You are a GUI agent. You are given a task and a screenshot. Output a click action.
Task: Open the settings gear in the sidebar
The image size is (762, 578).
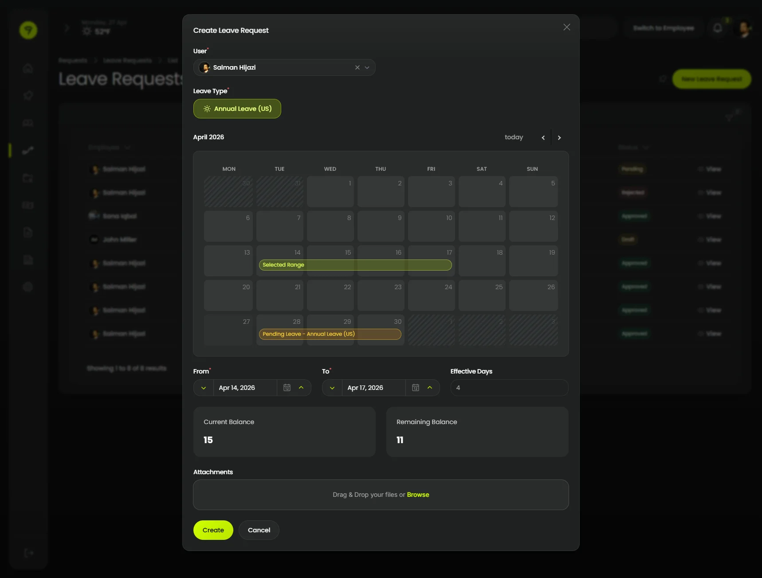coord(28,287)
